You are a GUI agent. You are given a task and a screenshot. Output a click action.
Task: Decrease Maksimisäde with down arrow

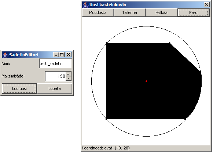click(x=69, y=79)
